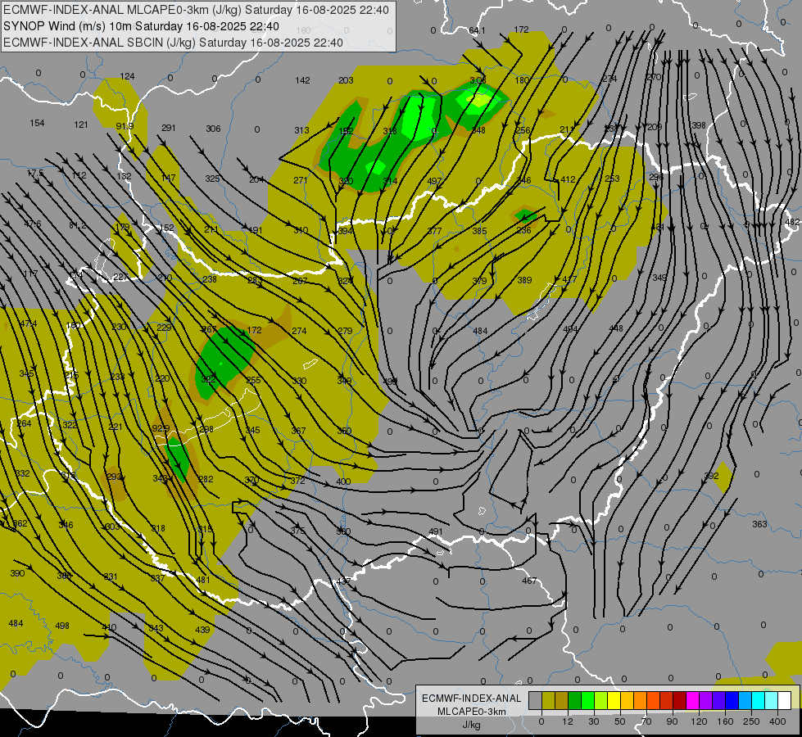Click the map value 392
802x737 pixels.
711,476
